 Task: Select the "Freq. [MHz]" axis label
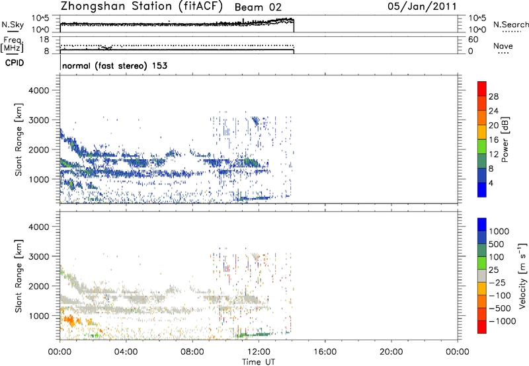point(13,45)
